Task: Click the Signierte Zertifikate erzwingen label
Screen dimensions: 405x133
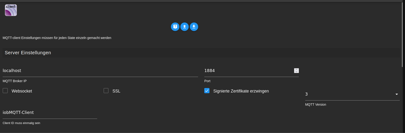Action: tap(241, 91)
